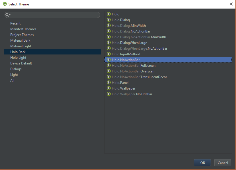Click the theme icon beside Holo
The height and width of the screenshot is (170, 236).
click(x=109, y=14)
